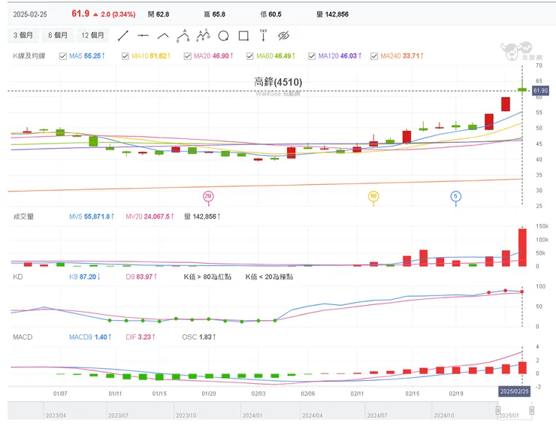Click the 低 60.5 low price
556x426 pixels.
point(271,14)
